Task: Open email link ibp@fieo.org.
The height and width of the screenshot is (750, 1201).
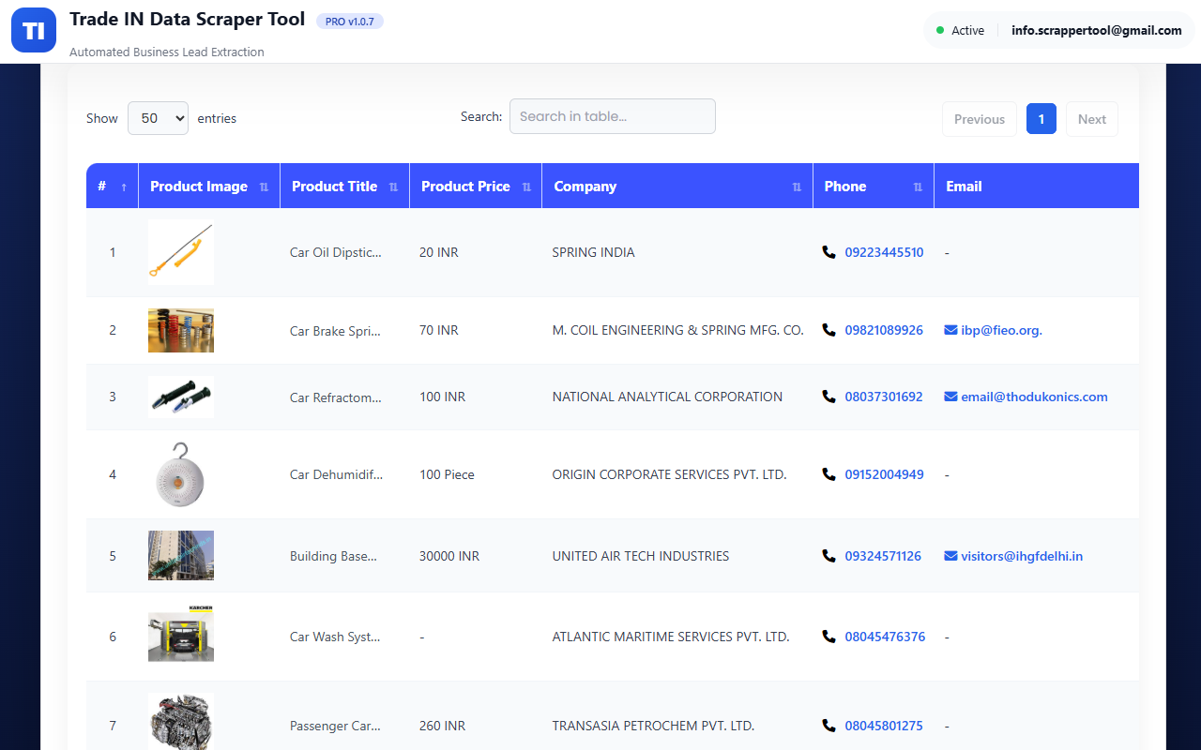Action: click(x=1001, y=330)
